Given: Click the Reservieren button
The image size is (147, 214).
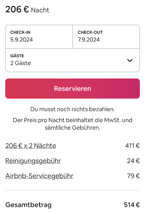Looking at the screenshot, I should (x=73, y=88).
